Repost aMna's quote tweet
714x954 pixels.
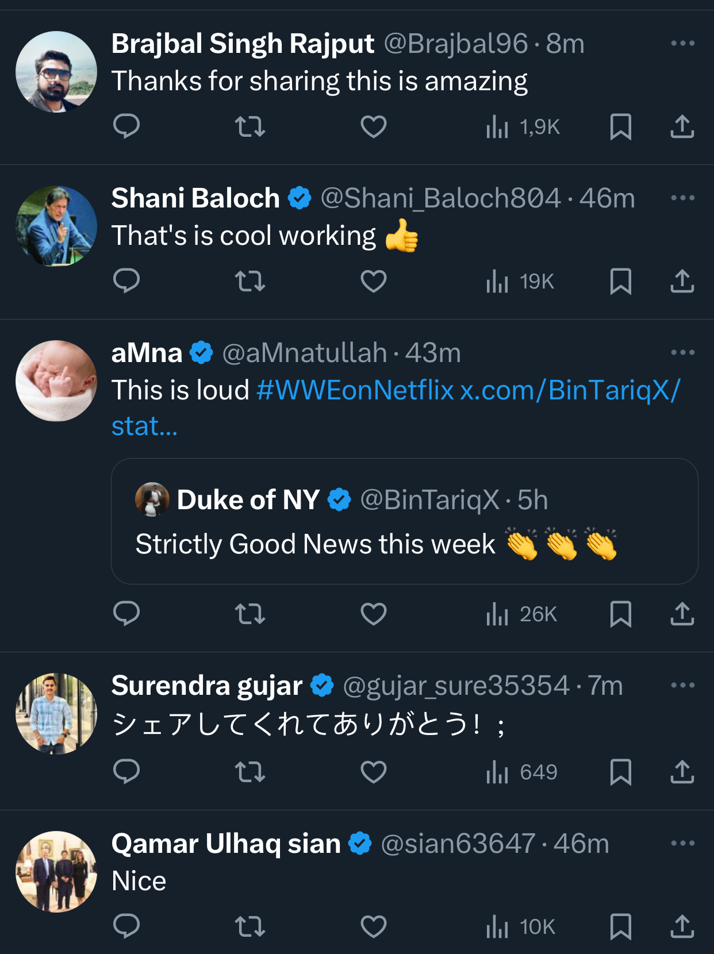tap(250, 614)
